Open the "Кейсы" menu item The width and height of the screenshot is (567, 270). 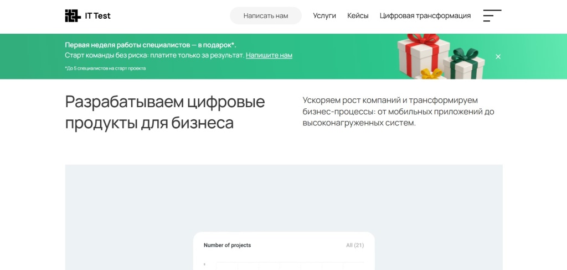pyautogui.click(x=358, y=16)
